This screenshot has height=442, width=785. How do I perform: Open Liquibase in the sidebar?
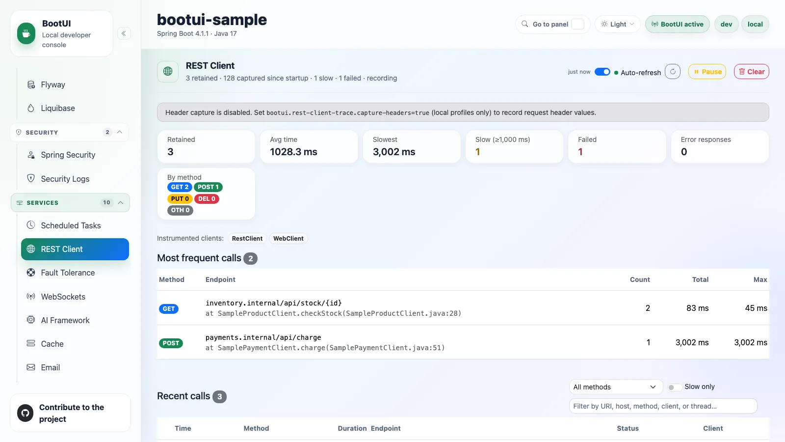pyautogui.click(x=75, y=108)
